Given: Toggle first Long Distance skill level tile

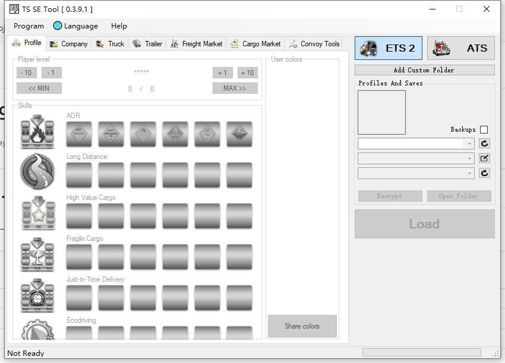Looking at the screenshot, I should (79, 175).
